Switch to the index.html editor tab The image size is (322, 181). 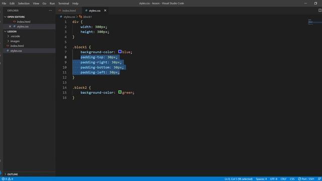[x=69, y=11]
